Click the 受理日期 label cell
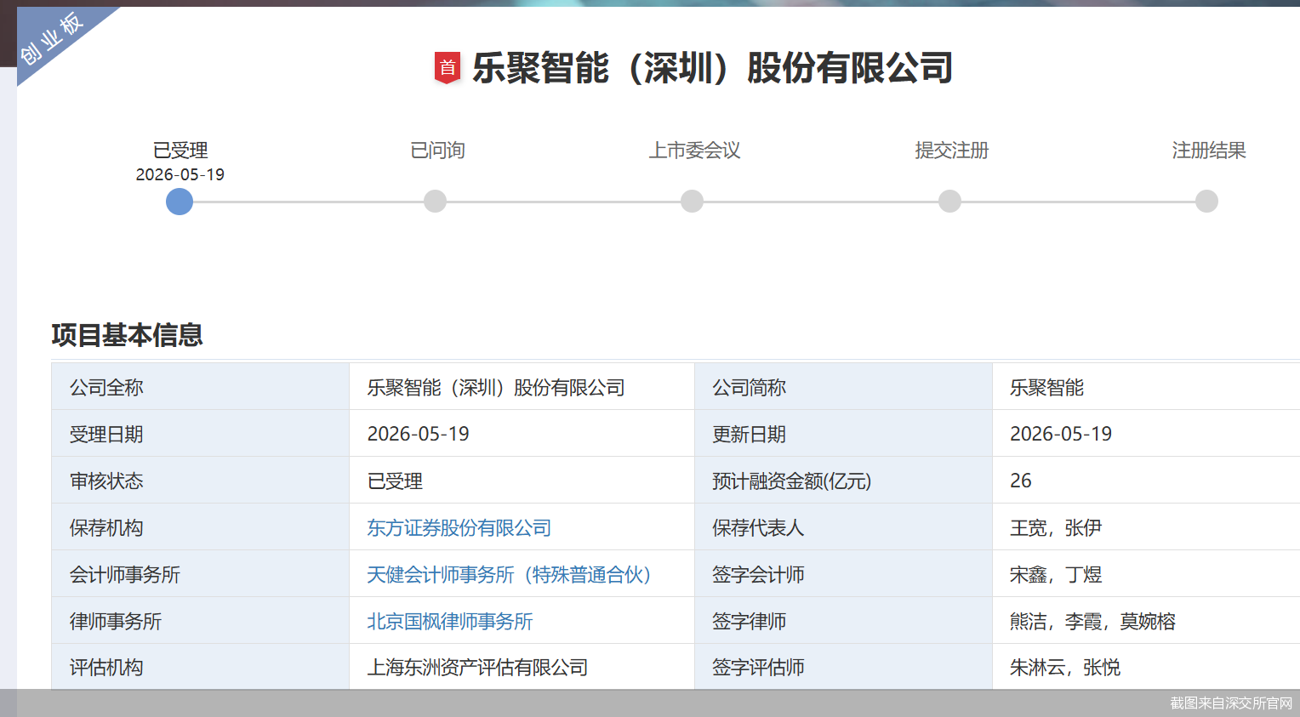Image resolution: width=1300 pixels, height=717 pixels. coord(201,434)
